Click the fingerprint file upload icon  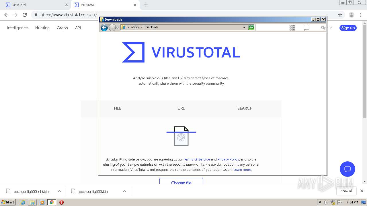[x=181, y=136]
